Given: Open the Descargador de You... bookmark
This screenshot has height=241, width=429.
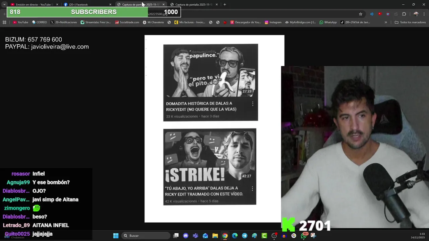Looking at the screenshot, I should [246, 22].
